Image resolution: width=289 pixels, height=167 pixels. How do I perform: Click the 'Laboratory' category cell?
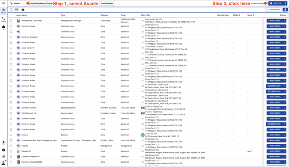pos(105,21)
